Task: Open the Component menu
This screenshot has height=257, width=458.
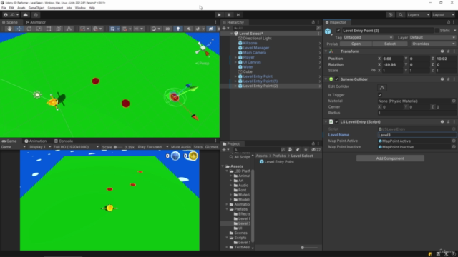Action: click(x=55, y=8)
